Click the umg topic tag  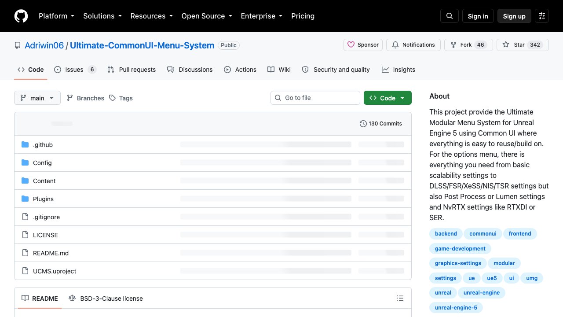click(532, 278)
